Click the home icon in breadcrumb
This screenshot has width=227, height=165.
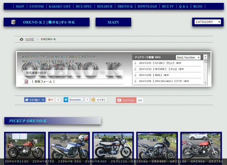(21, 39)
